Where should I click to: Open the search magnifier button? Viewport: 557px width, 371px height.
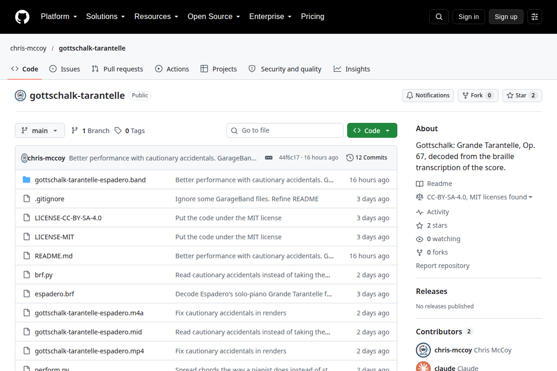point(439,17)
